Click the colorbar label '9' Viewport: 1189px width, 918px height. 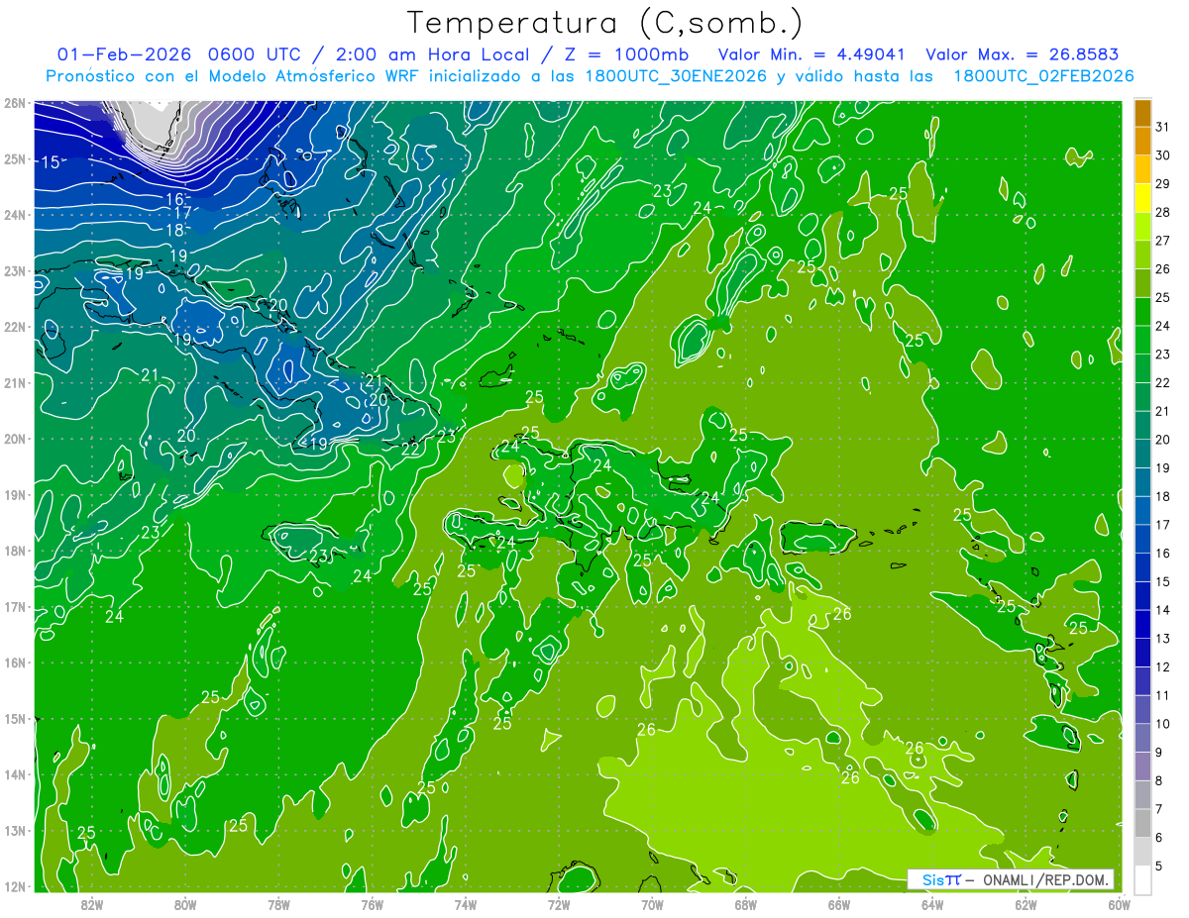pos(1160,753)
